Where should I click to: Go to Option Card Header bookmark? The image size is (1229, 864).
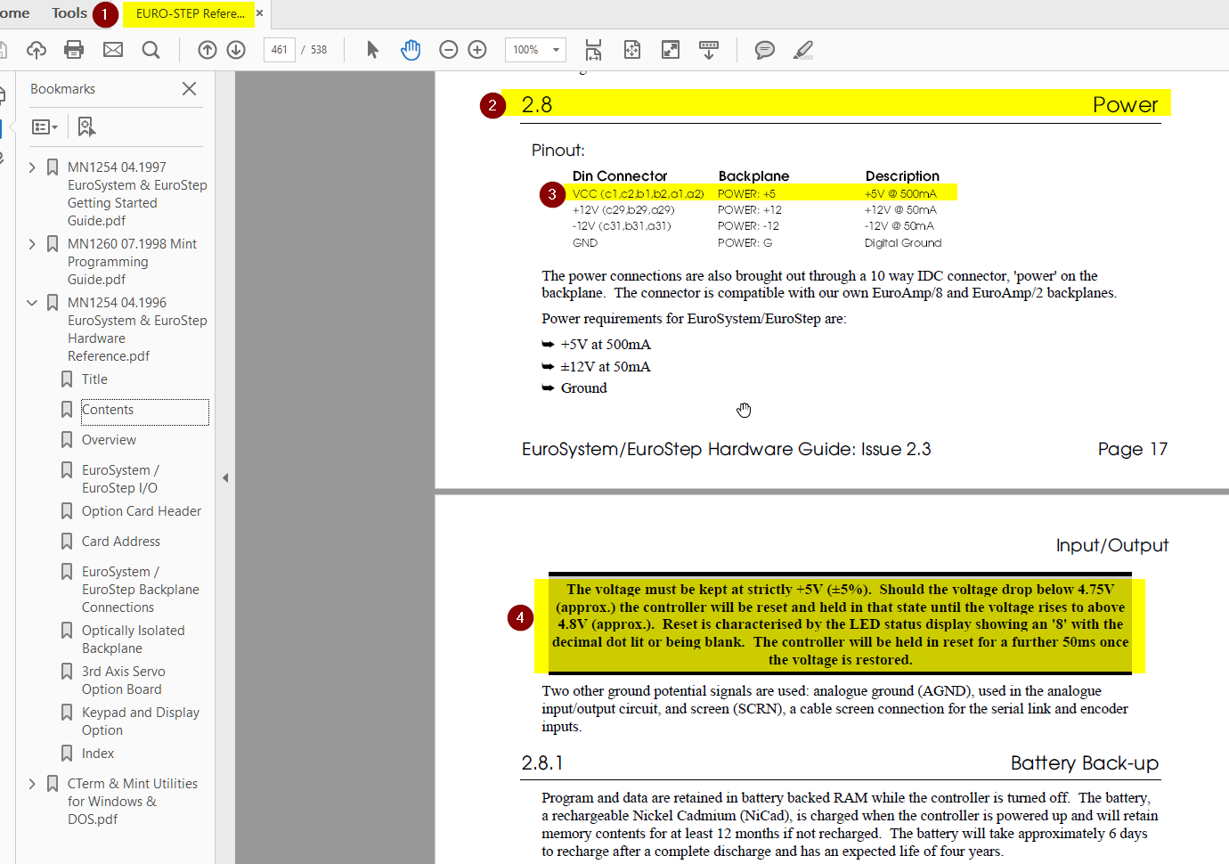pos(142,511)
